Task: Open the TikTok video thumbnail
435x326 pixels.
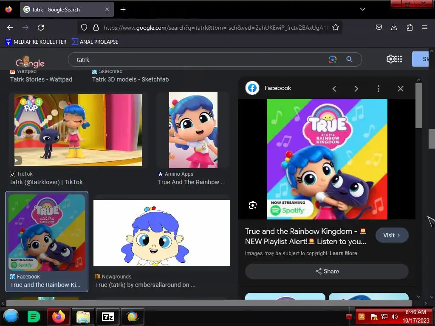Action: click(x=78, y=130)
